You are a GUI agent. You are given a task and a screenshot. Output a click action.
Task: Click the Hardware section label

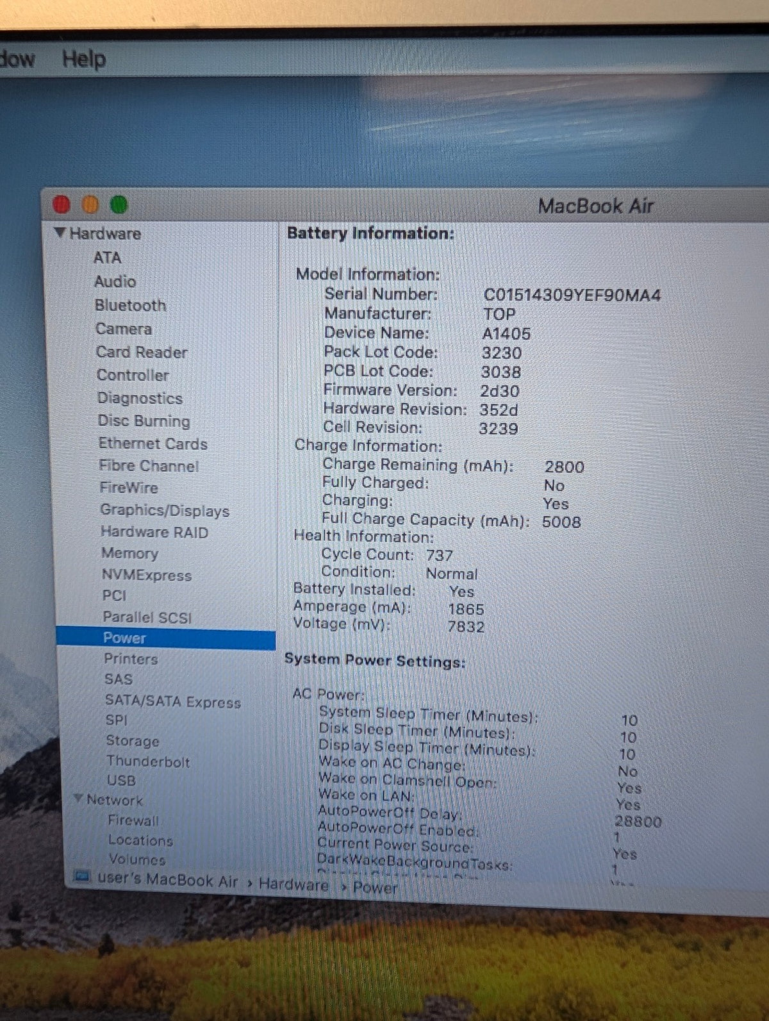pyautogui.click(x=105, y=233)
